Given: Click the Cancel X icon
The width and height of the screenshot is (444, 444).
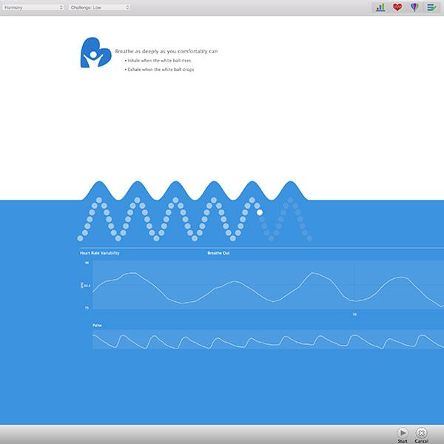Looking at the screenshot, I should click(x=421, y=432).
